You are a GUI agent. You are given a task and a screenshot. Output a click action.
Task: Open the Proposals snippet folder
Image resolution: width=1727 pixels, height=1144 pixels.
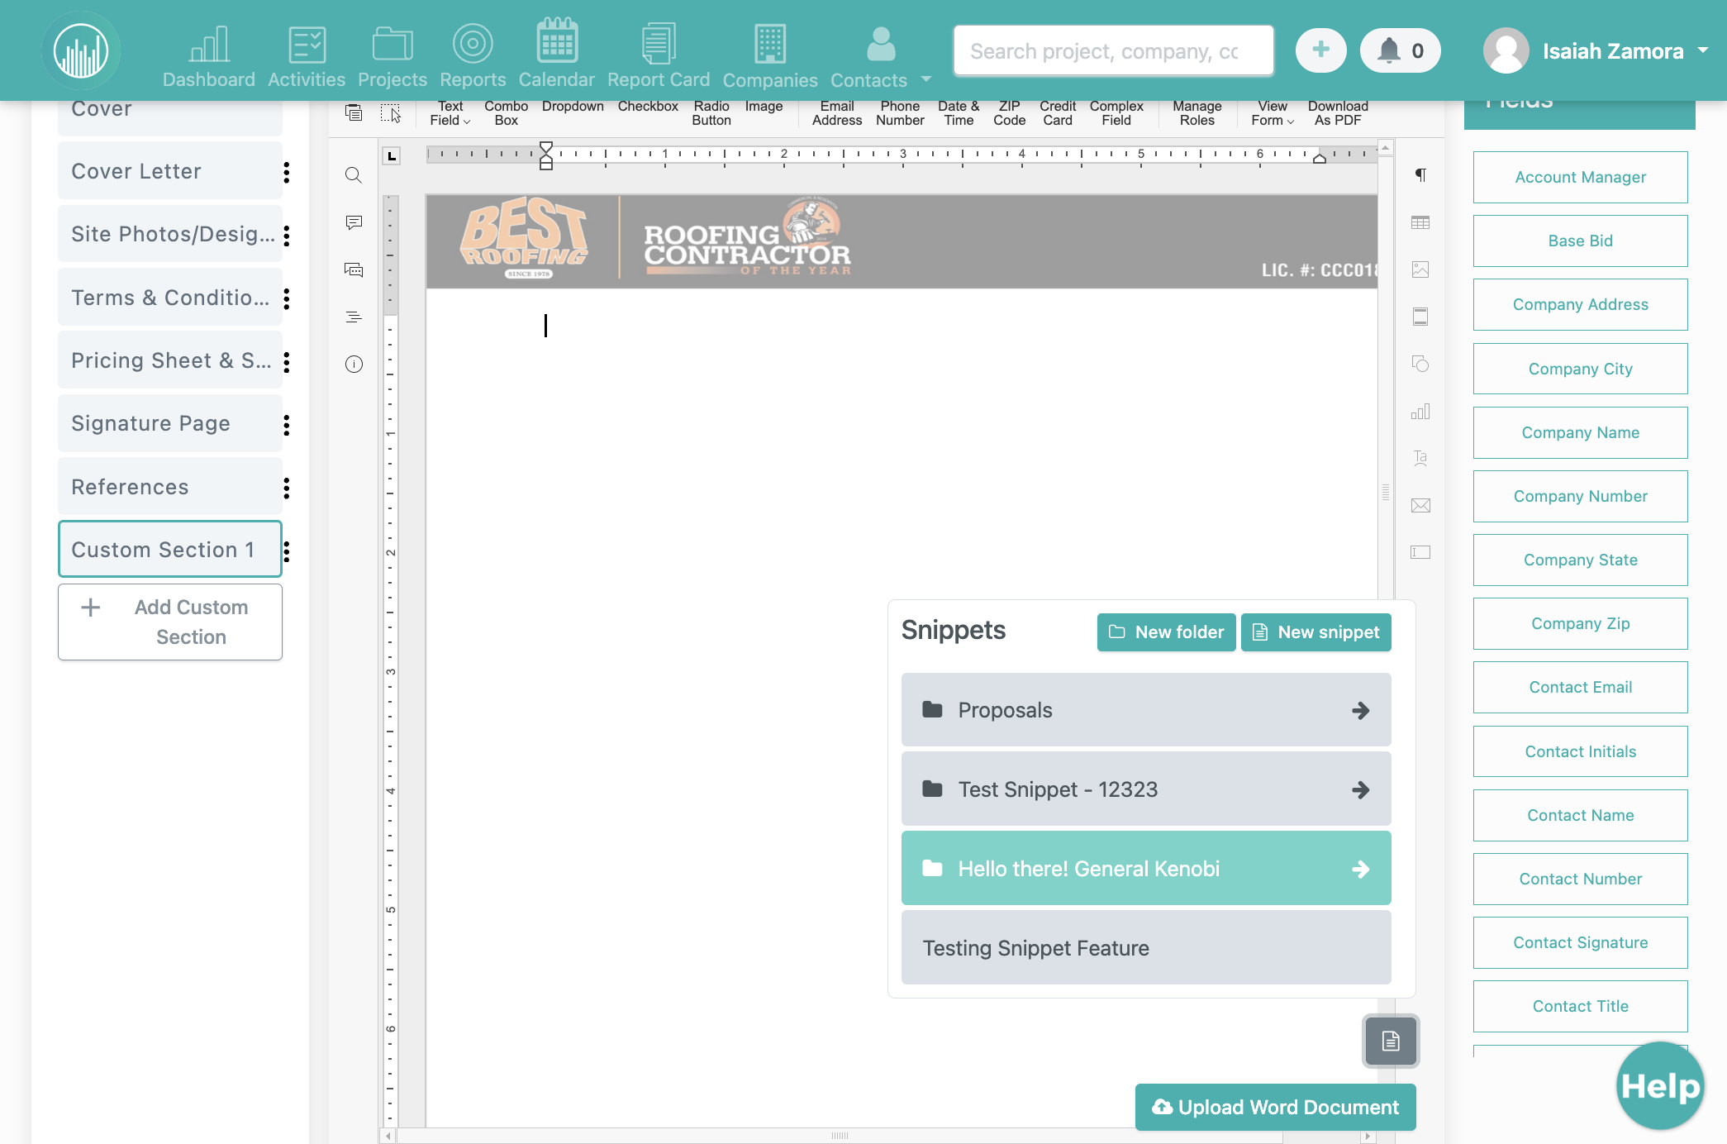(1146, 710)
